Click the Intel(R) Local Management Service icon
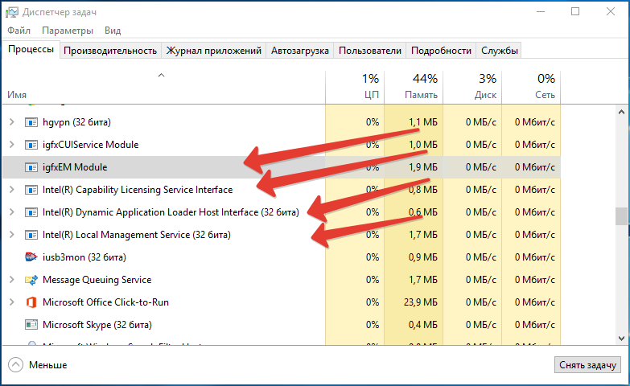This screenshot has height=386, width=630. tap(31, 235)
